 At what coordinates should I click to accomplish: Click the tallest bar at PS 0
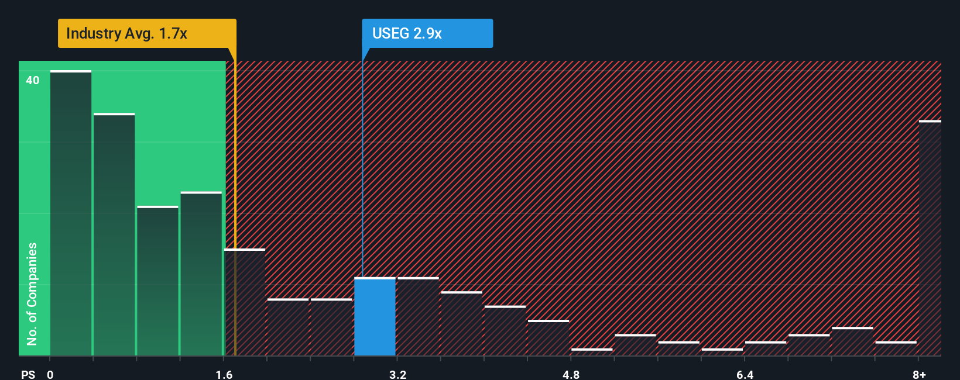[x=71, y=213]
